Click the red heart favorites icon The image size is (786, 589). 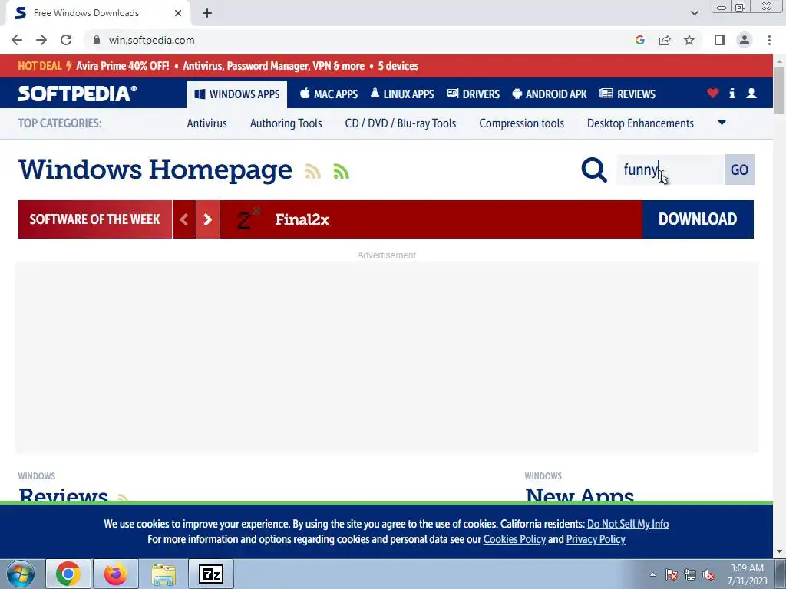tap(713, 93)
